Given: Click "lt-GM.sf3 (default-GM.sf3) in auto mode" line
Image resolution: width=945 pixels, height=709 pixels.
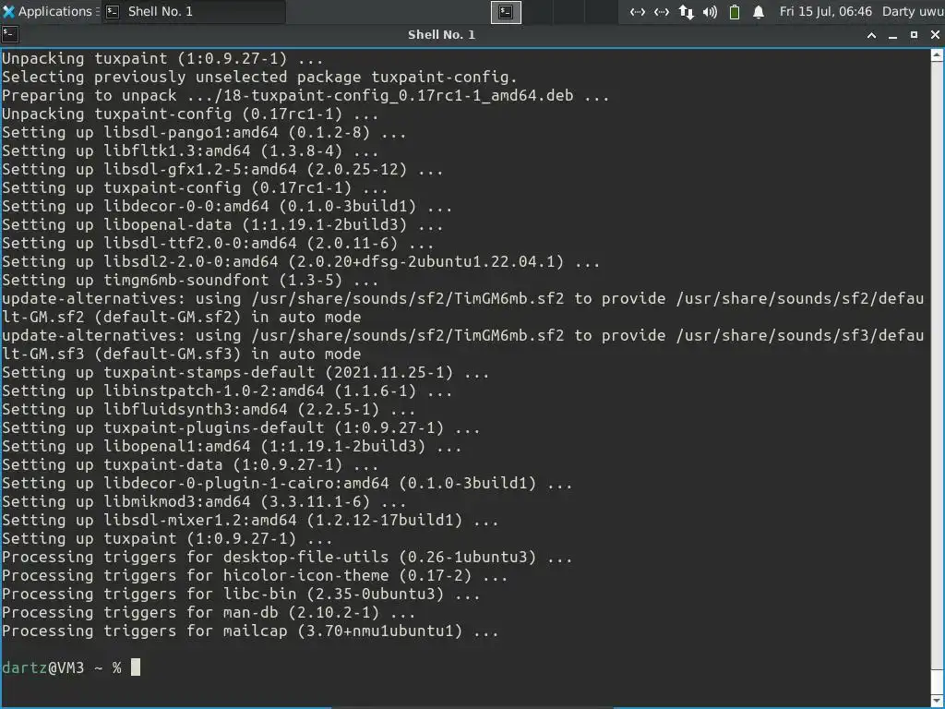Looking at the screenshot, I should pyautogui.click(x=182, y=354).
